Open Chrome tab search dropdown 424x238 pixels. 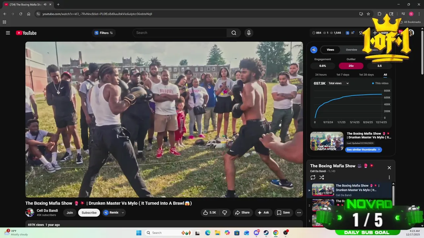pyautogui.click(x=391, y=14)
